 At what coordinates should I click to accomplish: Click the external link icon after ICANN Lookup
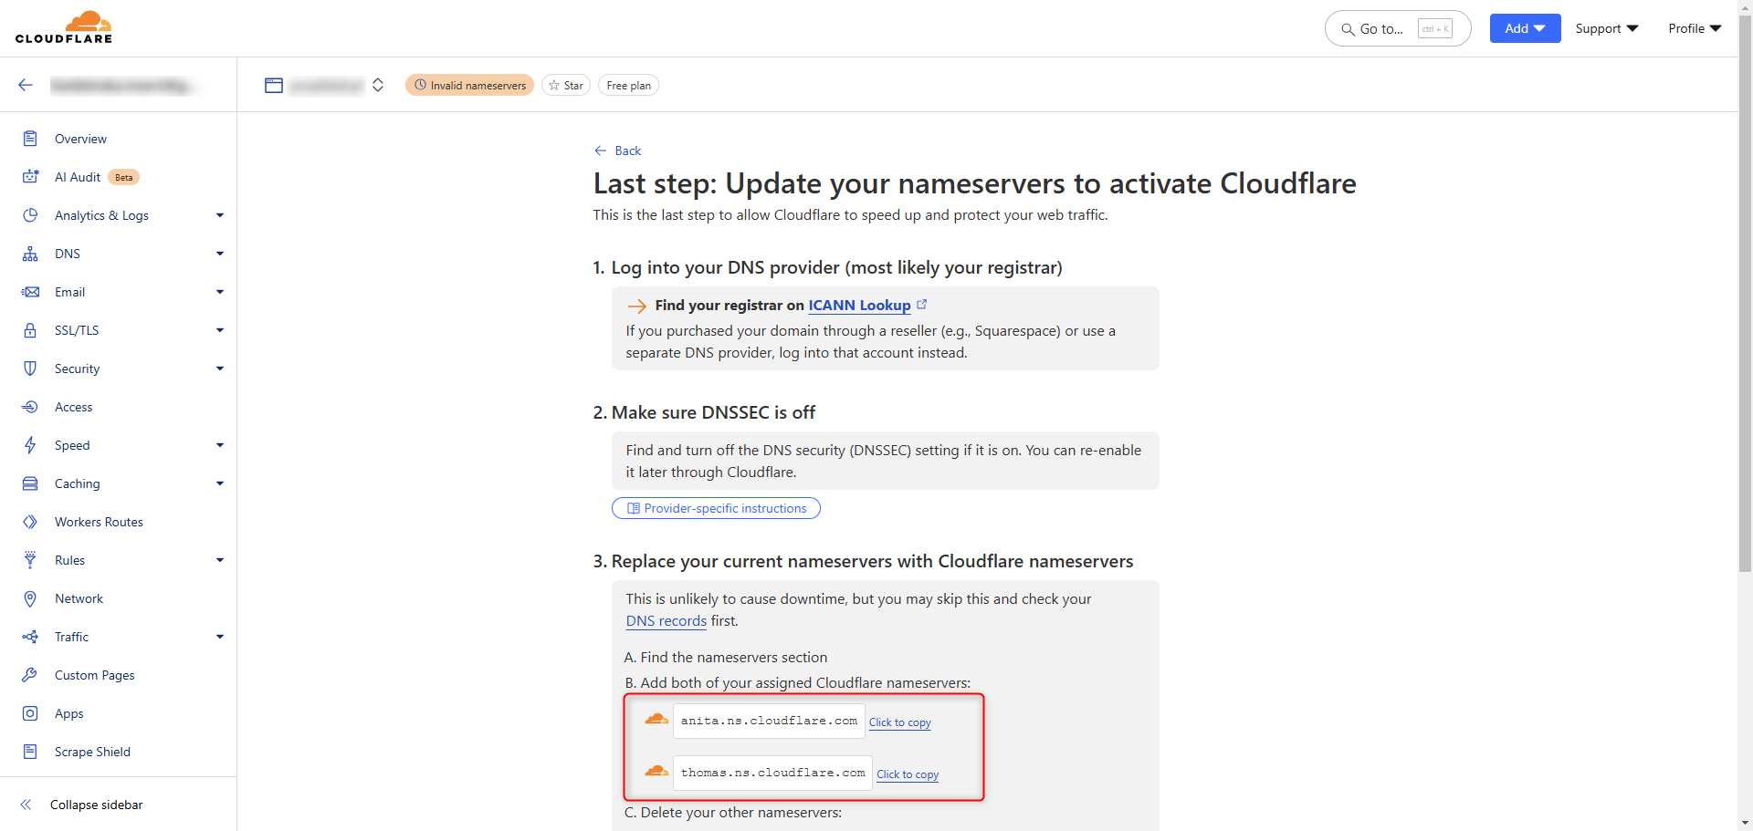921,305
